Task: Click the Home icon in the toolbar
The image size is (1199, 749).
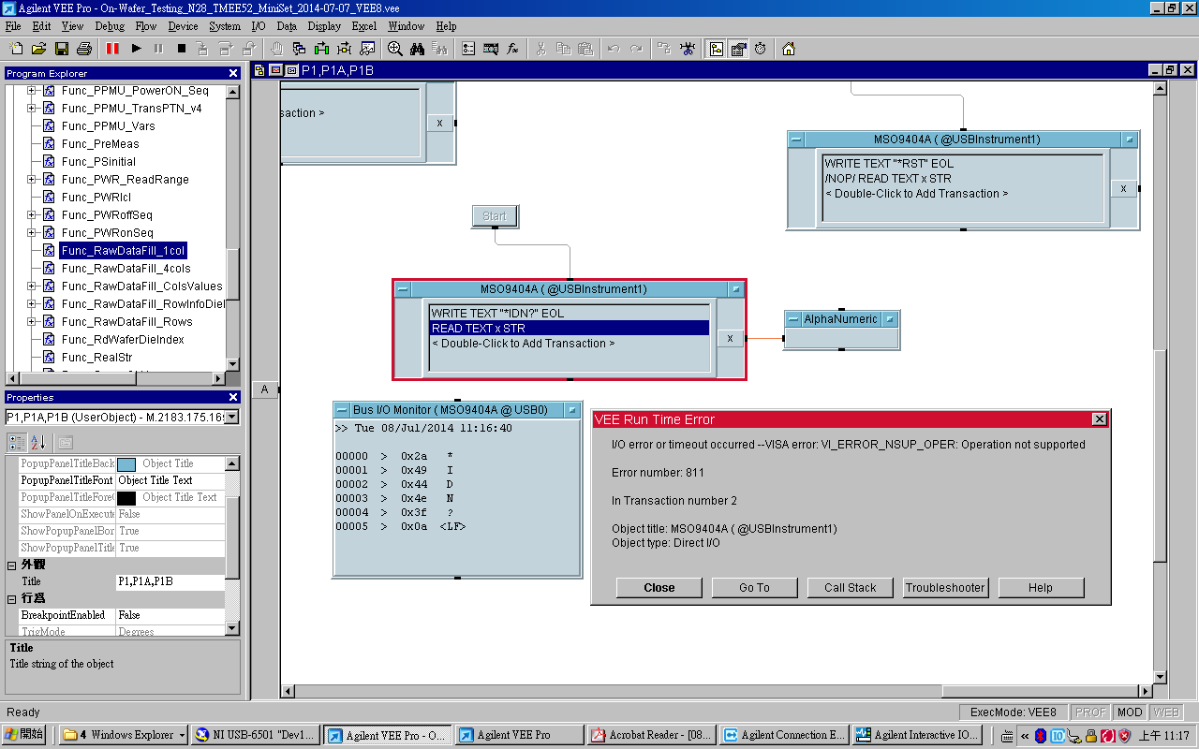Action: [789, 49]
